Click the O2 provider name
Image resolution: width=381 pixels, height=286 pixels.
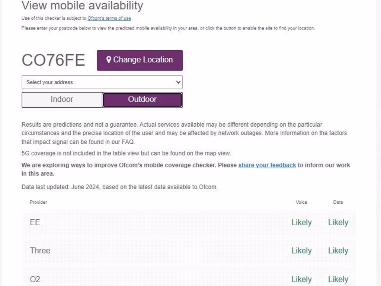[x=35, y=279]
